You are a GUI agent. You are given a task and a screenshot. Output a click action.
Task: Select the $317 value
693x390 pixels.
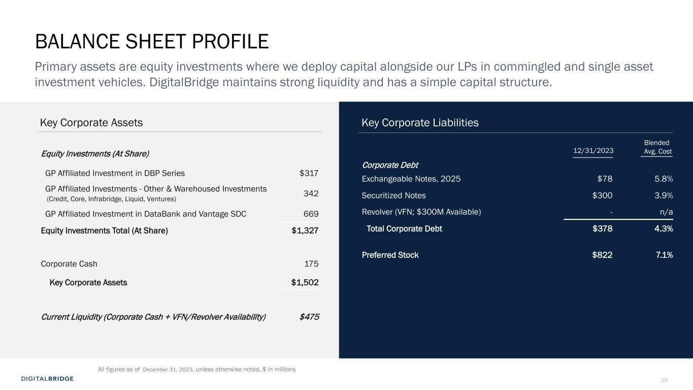click(x=309, y=173)
